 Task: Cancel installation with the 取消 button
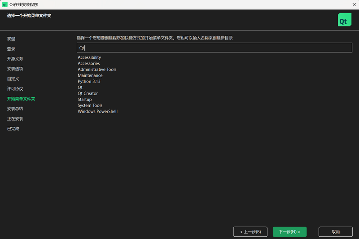pos(335,232)
